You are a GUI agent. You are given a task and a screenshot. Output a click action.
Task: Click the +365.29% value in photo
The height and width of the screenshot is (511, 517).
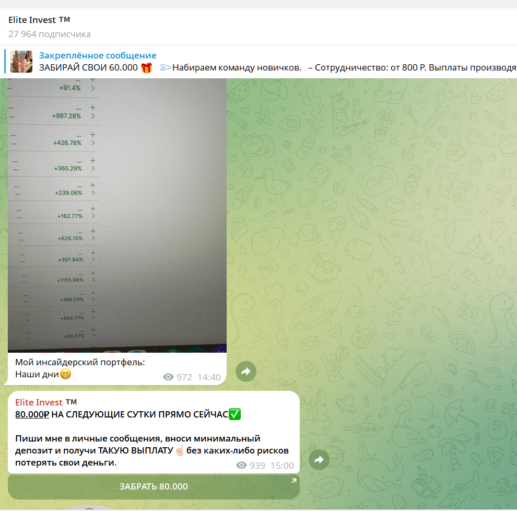point(67,169)
